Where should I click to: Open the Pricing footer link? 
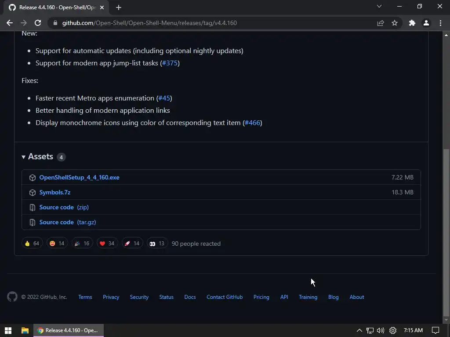(x=261, y=297)
